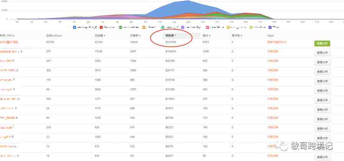Open the orange Apps link in $316795 row
The height and width of the screenshot is (161, 344).
click(277, 42)
